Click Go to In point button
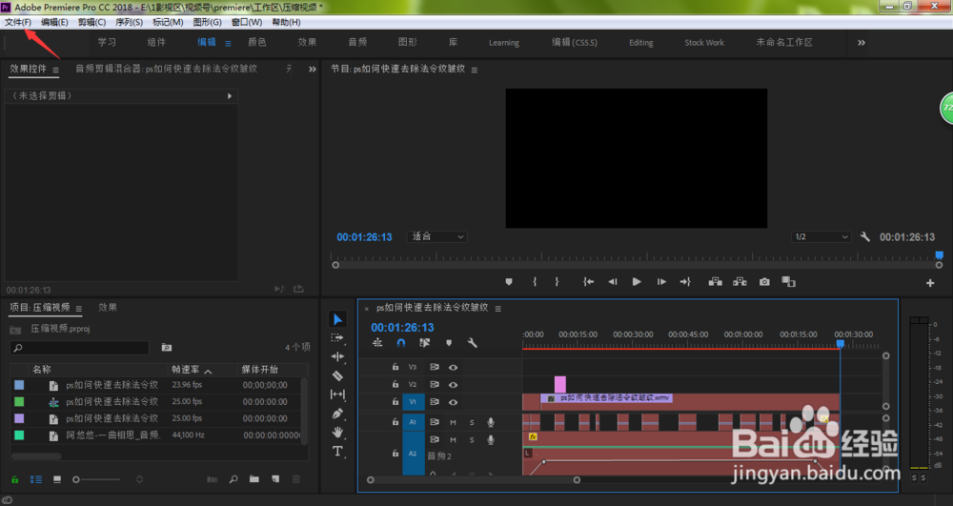This screenshot has width=953, height=506. (588, 282)
